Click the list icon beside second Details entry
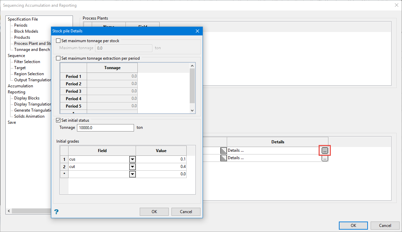The image size is (402, 232). (x=223, y=158)
